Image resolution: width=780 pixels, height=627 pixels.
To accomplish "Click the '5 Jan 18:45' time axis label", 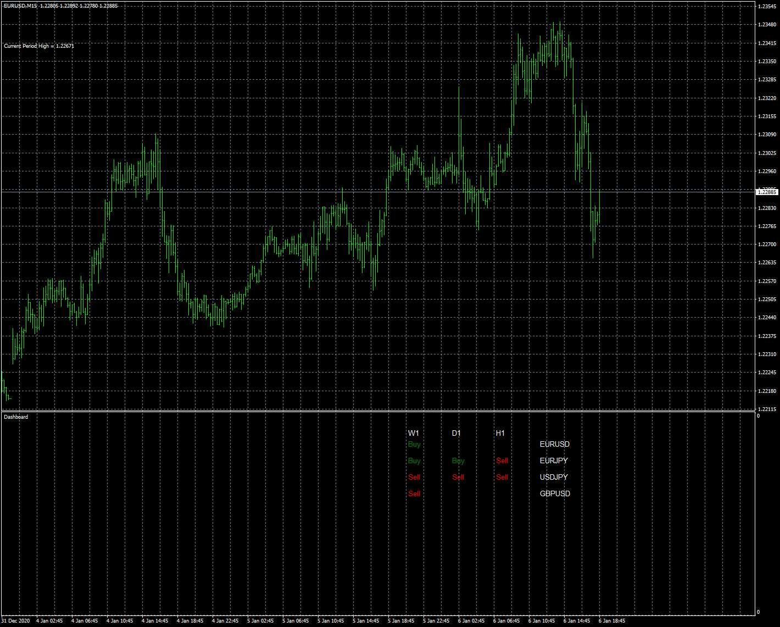I will (401, 621).
